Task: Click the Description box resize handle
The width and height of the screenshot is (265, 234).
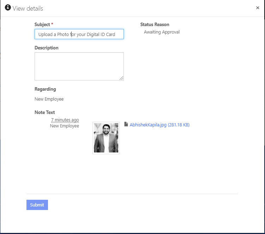Action: [121, 78]
